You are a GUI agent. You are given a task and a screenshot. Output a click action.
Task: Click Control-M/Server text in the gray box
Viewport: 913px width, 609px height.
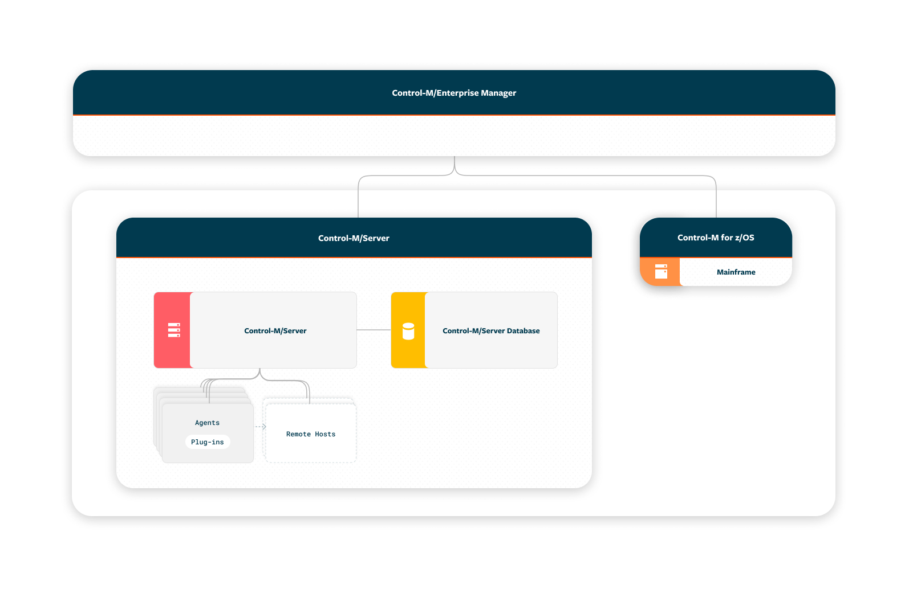coord(275,331)
